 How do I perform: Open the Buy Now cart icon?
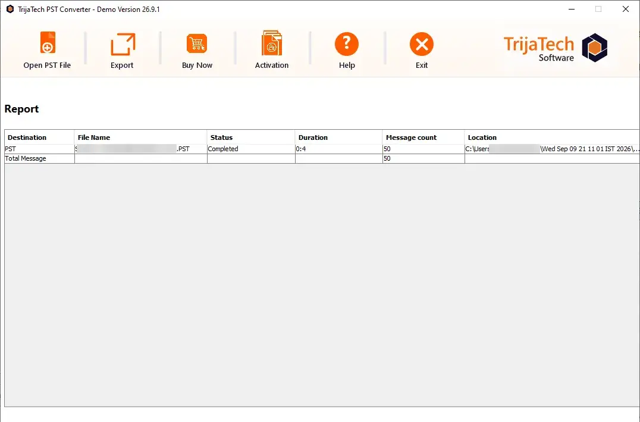pyautogui.click(x=197, y=43)
